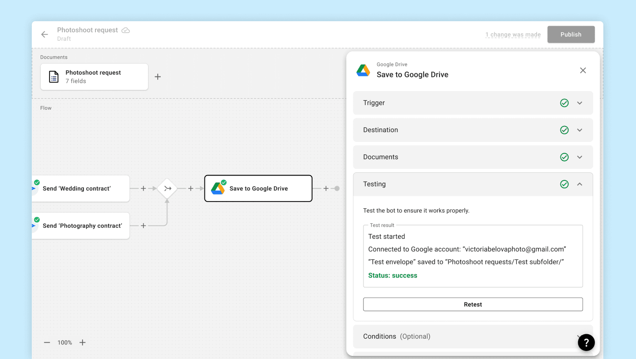The width and height of the screenshot is (636, 359).
Task: Expand the Destination section chevron
Action: coord(580,130)
